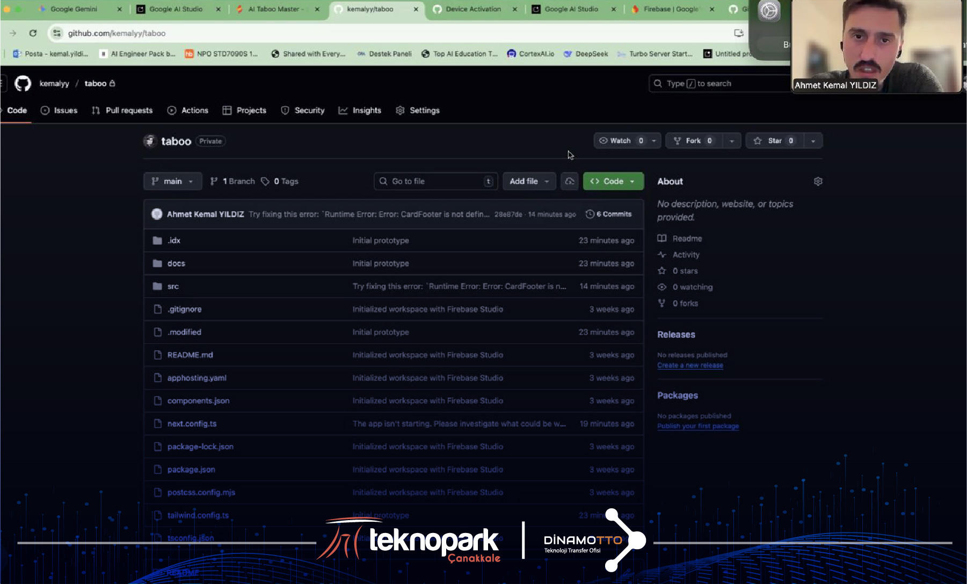
Task: Click the GitHub Octocat logo
Action: 23,84
